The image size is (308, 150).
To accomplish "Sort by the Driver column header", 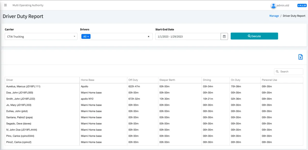I will coord(10,80).
